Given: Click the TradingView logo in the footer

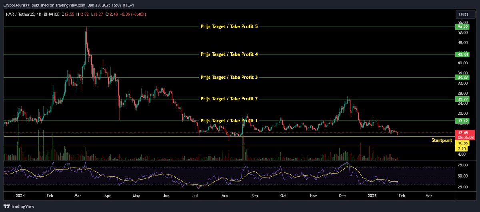Looking at the screenshot, I should (x=18, y=206).
